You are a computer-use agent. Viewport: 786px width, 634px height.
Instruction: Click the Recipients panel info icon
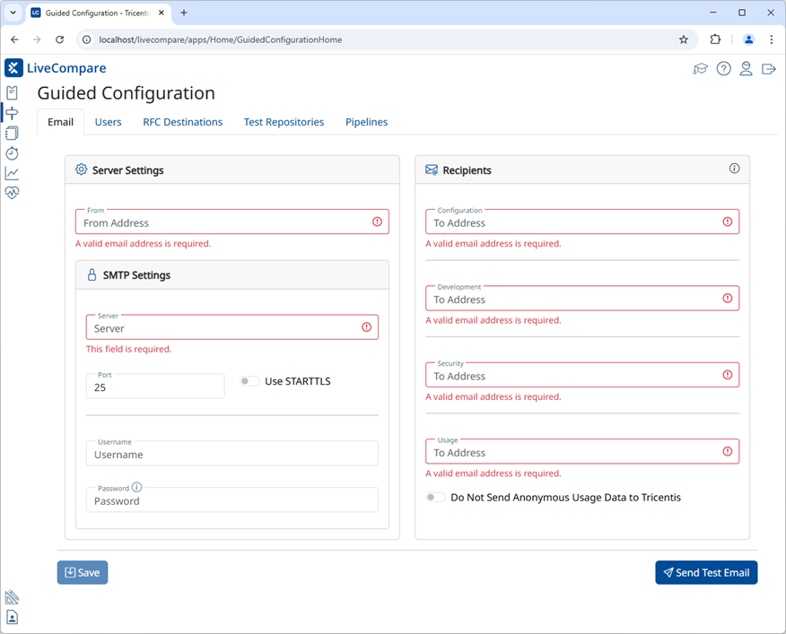pos(734,169)
